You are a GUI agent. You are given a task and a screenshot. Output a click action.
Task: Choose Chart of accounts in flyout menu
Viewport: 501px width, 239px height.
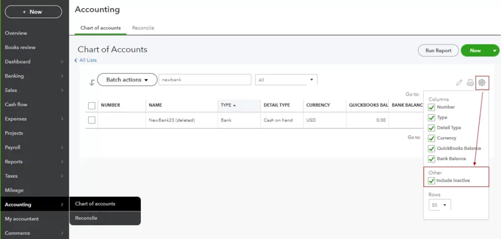click(x=105, y=204)
